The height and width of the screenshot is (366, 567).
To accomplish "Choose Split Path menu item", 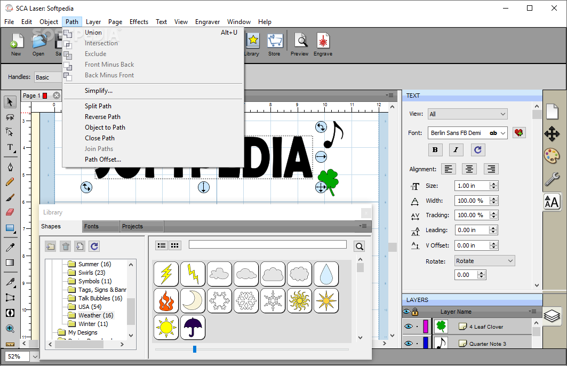I will 98,106.
